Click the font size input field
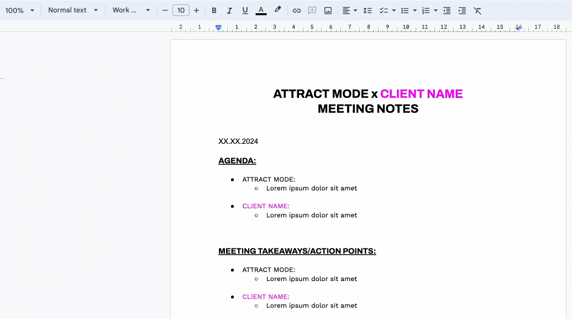Viewport: 572px width, 319px height. click(181, 10)
